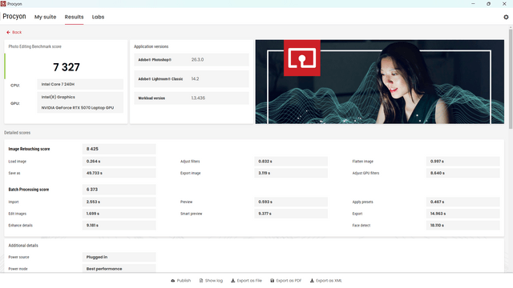This screenshot has width=513, height=288.
Task: Click the Adobe Photoshop version 26.3.0
Action: (x=198, y=60)
